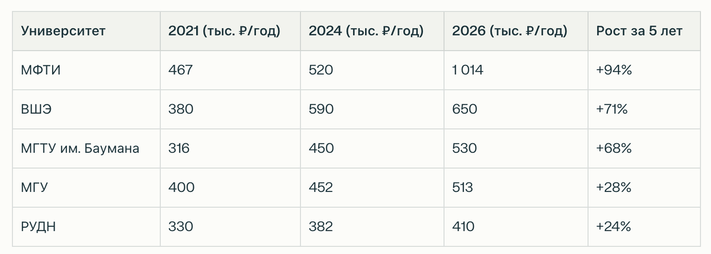
Task: Click the "Рост за 5 лет" header
Action: click(639, 31)
